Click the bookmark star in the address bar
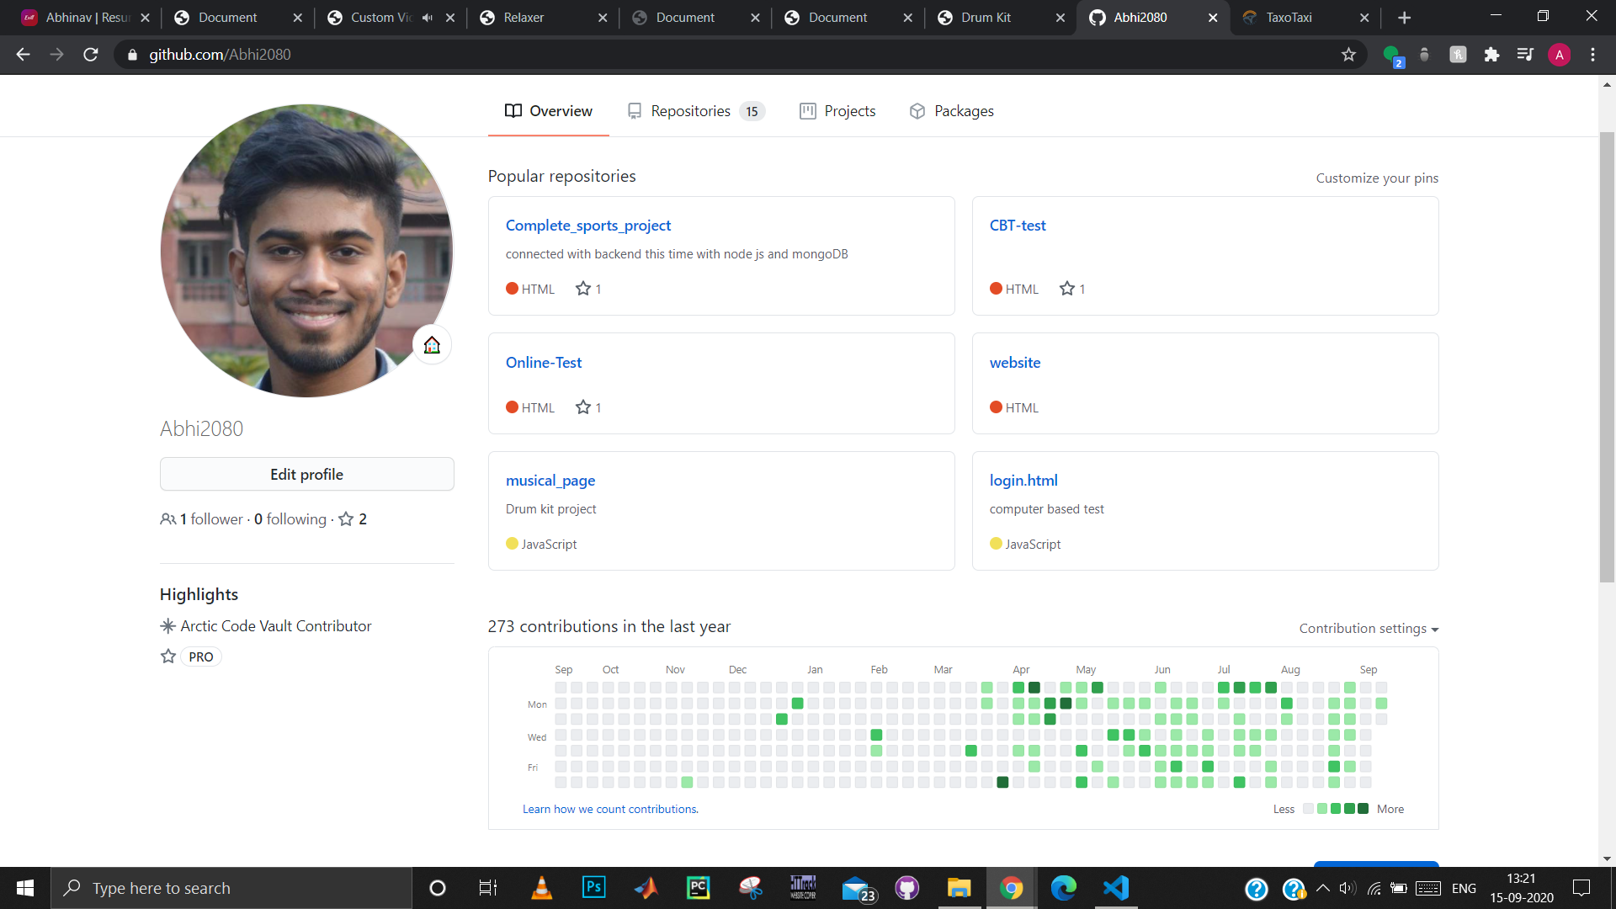1616x909 pixels. [x=1349, y=54]
